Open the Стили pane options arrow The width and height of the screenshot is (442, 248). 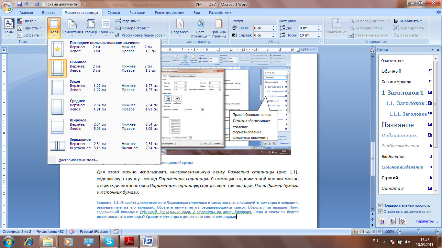pyautogui.click(x=432, y=50)
